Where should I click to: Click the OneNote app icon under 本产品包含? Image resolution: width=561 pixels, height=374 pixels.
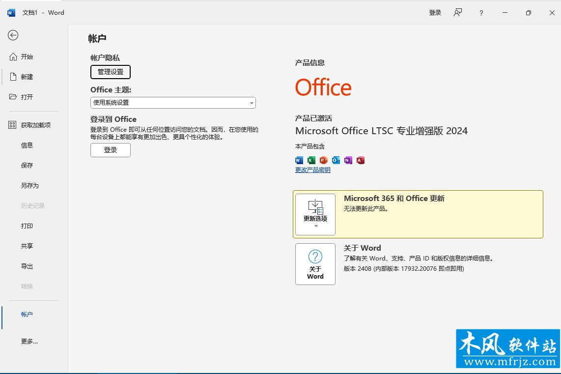(x=348, y=160)
